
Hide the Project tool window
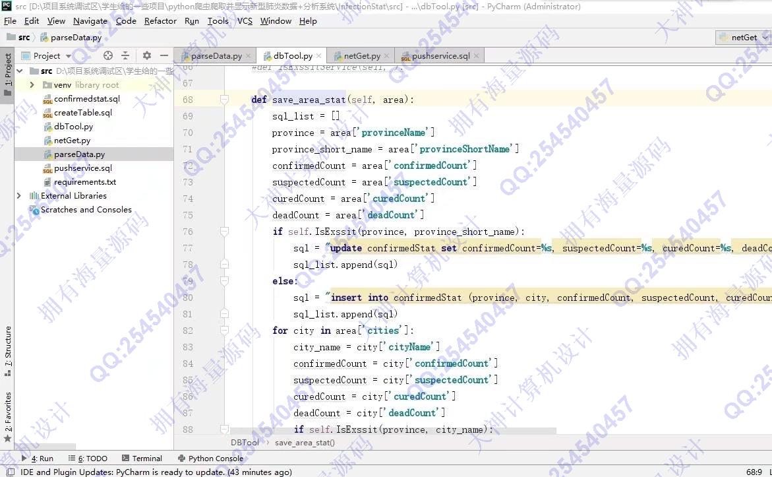[x=164, y=55]
